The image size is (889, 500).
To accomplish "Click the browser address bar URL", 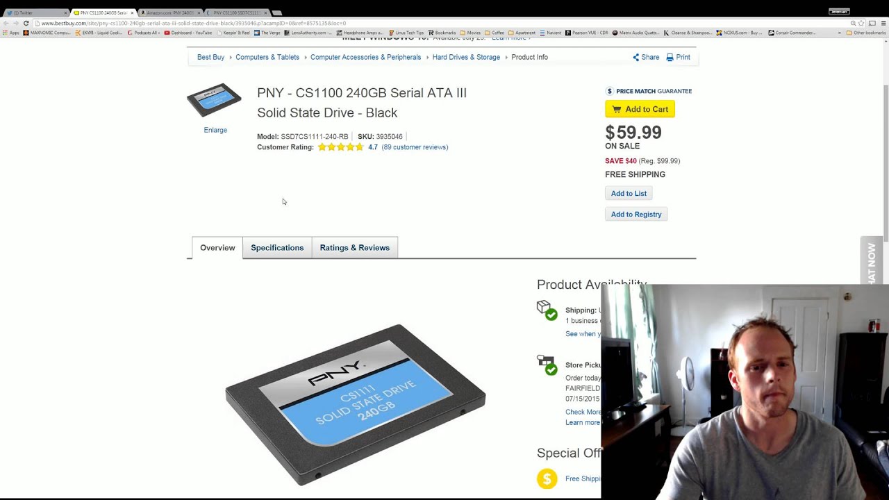I will click(193, 23).
